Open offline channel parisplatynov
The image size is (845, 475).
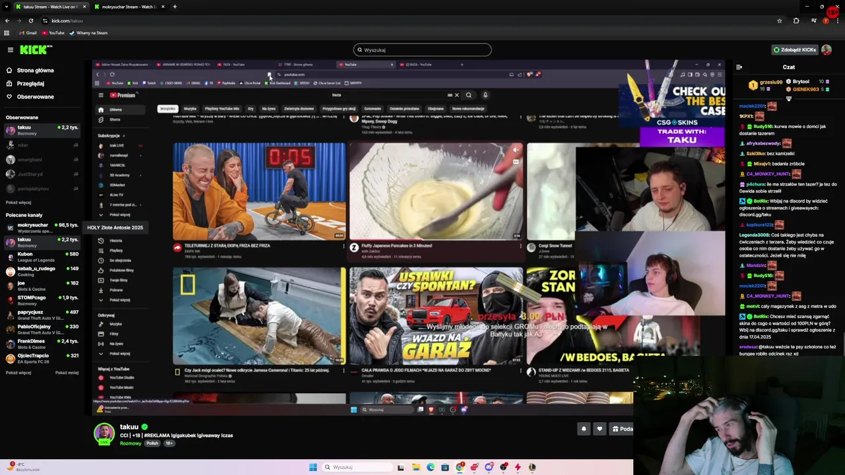pyautogui.click(x=42, y=189)
